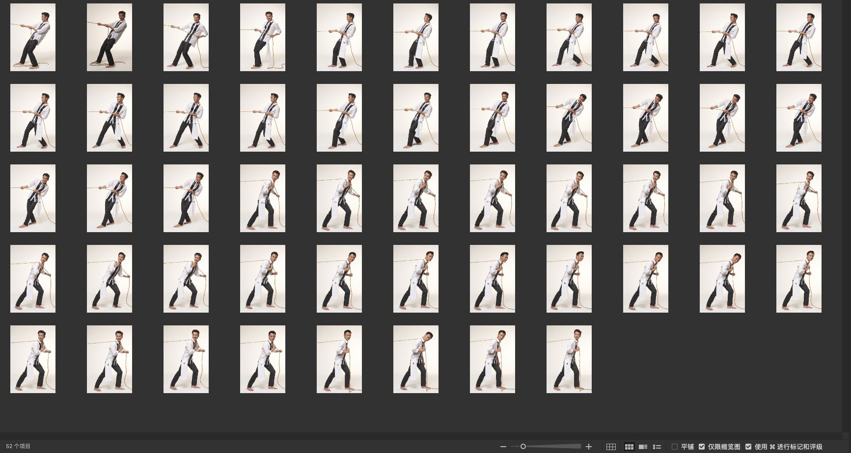This screenshot has height=453, width=851.
Task: Enable the 平铺 checkbox
Action: (675, 447)
